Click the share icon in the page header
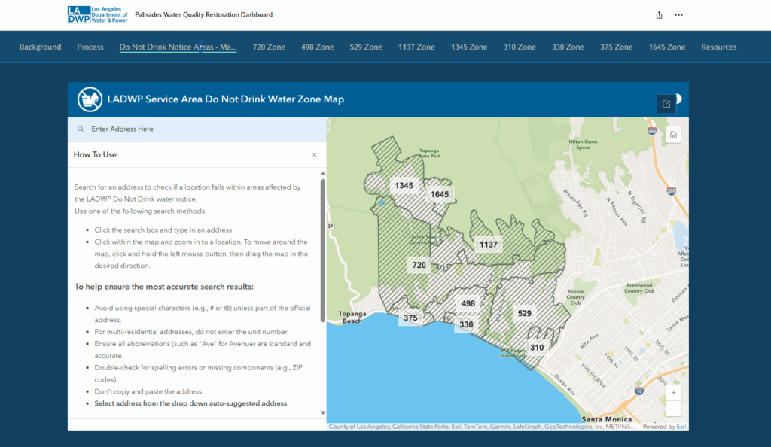Screen dimensions: 771x447 [659, 14]
